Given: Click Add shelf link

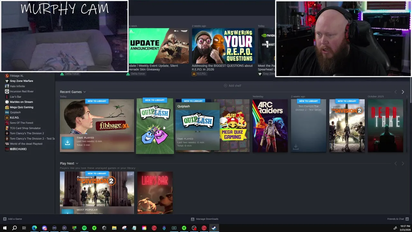Looking at the screenshot, I should tap(232, 85).
